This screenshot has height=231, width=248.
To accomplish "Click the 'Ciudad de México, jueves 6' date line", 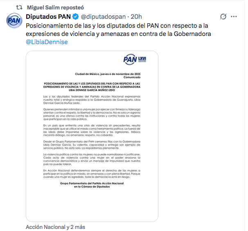I will tap(108, 74).
